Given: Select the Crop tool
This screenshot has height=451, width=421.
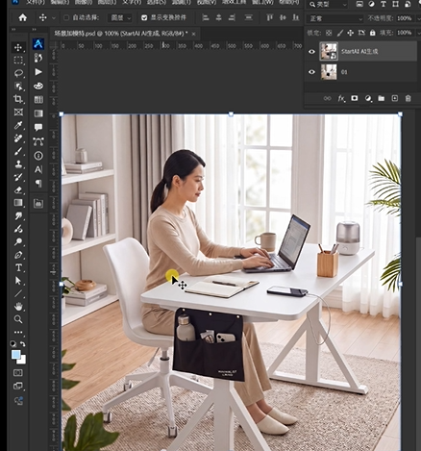Looking at the screenshot, I should click(x=18, y=99).
